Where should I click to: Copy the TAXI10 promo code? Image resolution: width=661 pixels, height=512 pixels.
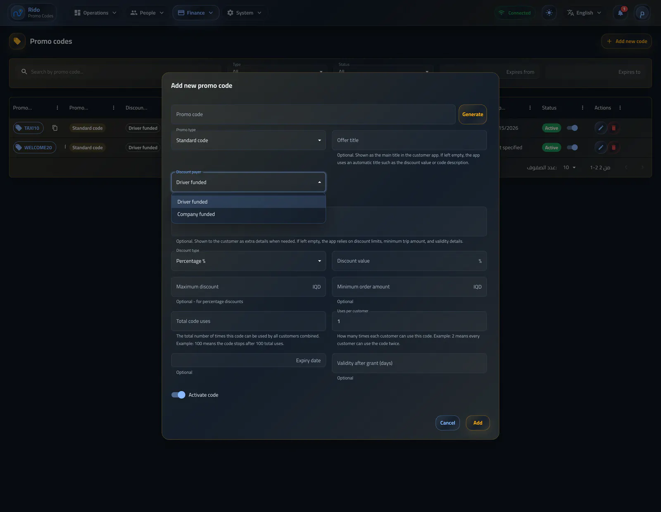(55, 128)
